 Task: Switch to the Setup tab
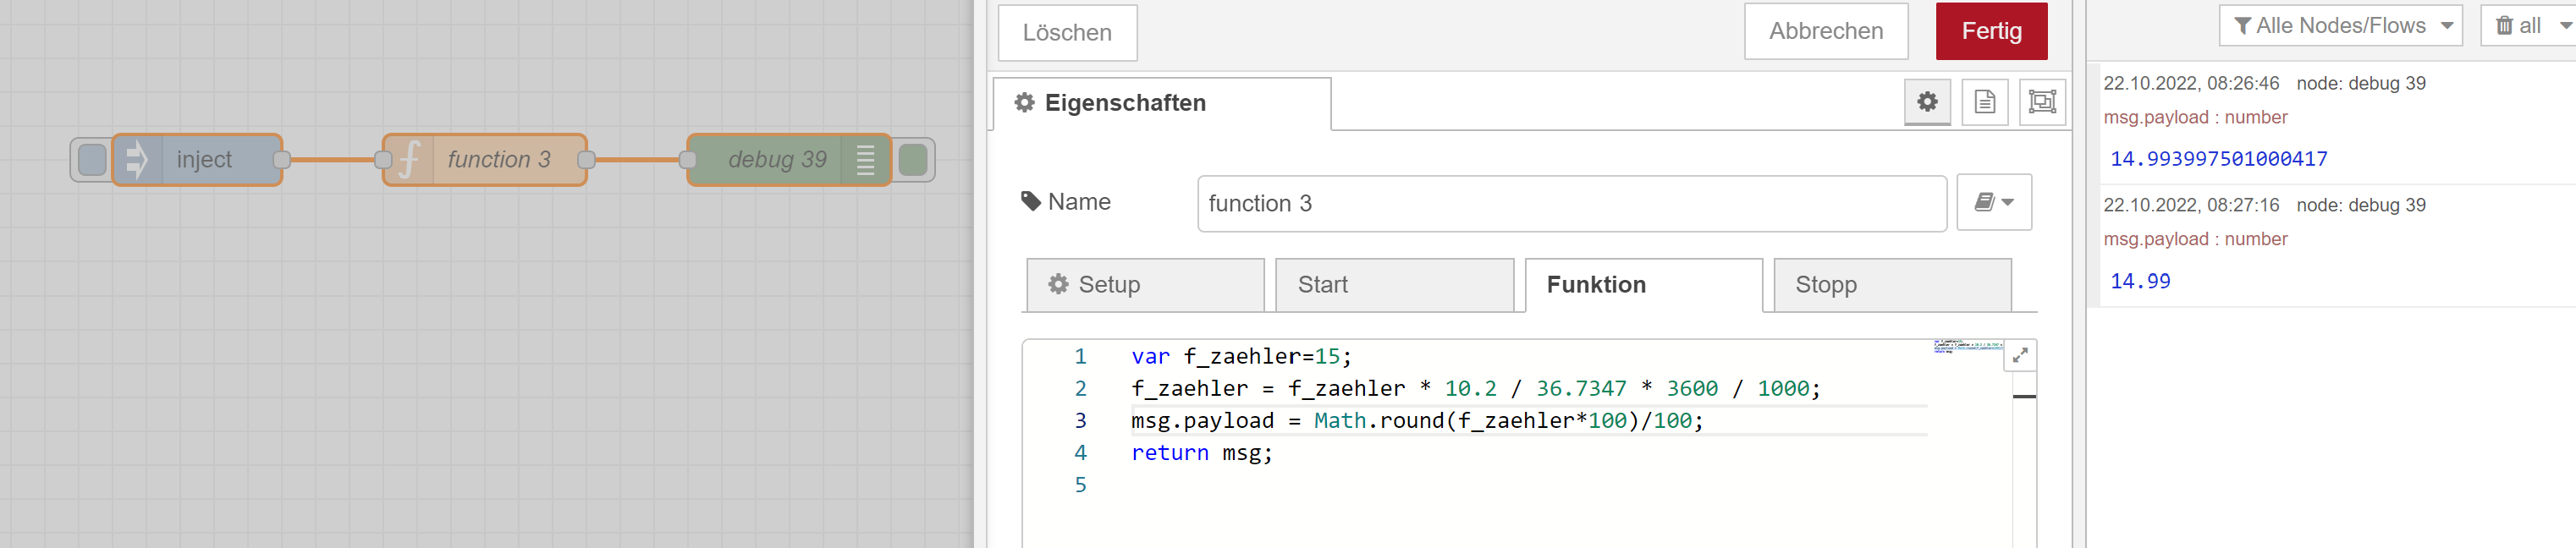click(1144, 285)
